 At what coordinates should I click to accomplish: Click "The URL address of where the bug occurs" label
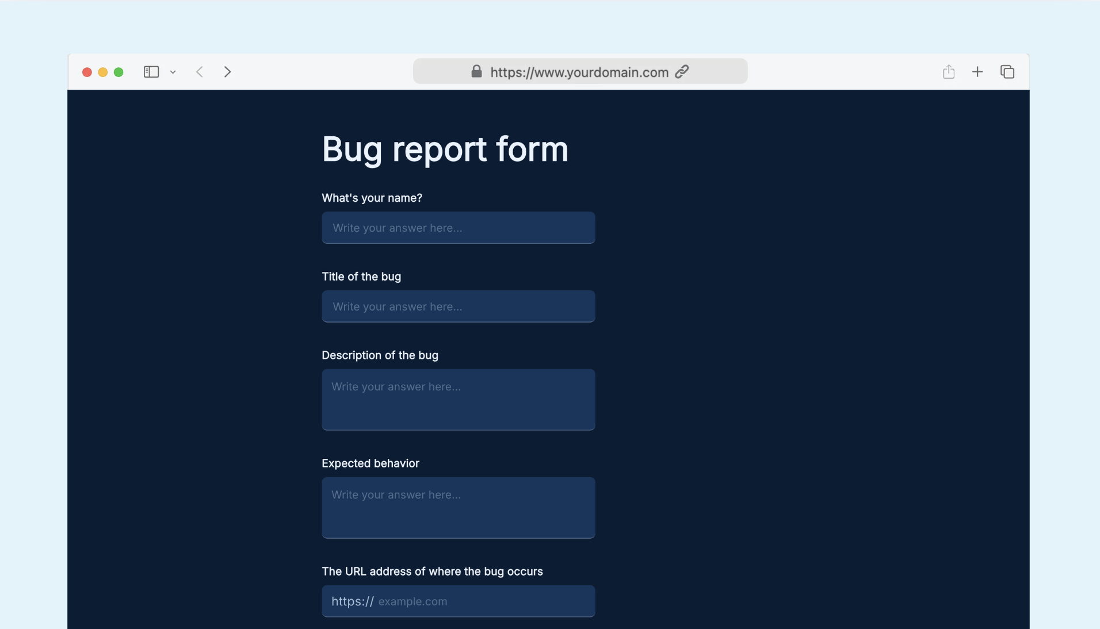[x=433, y=572]
